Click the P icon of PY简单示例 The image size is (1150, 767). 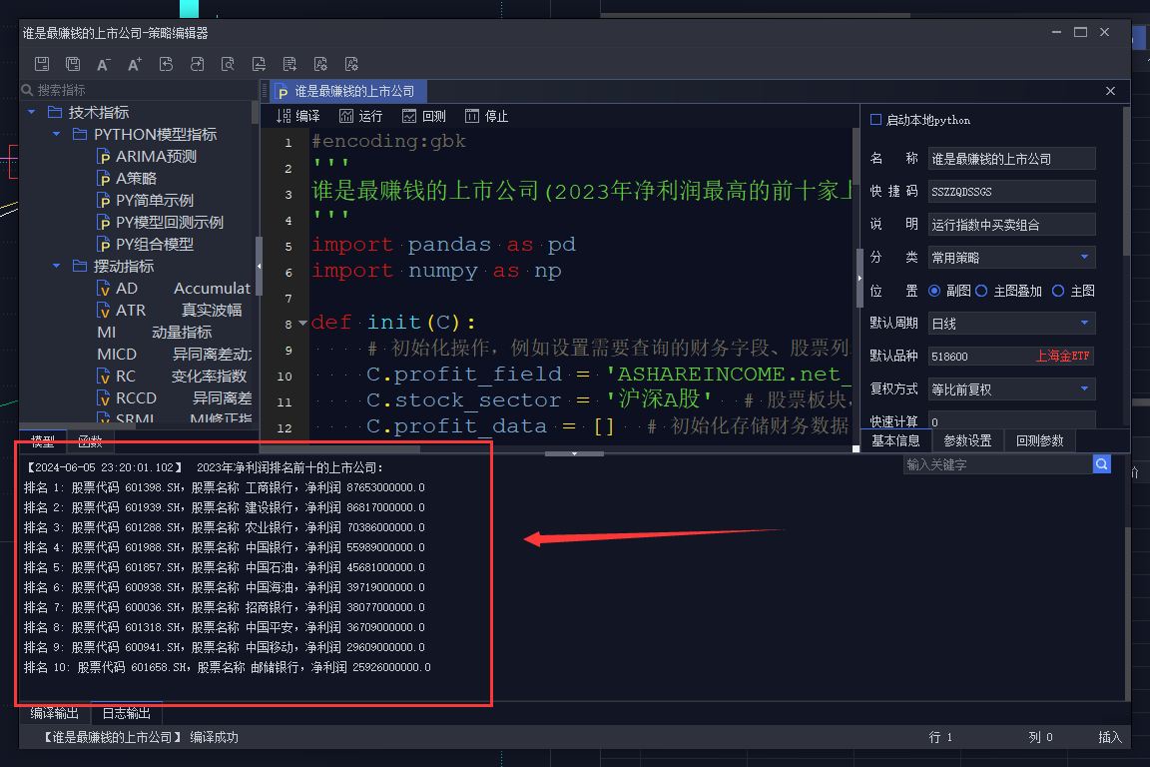[104, 201]
